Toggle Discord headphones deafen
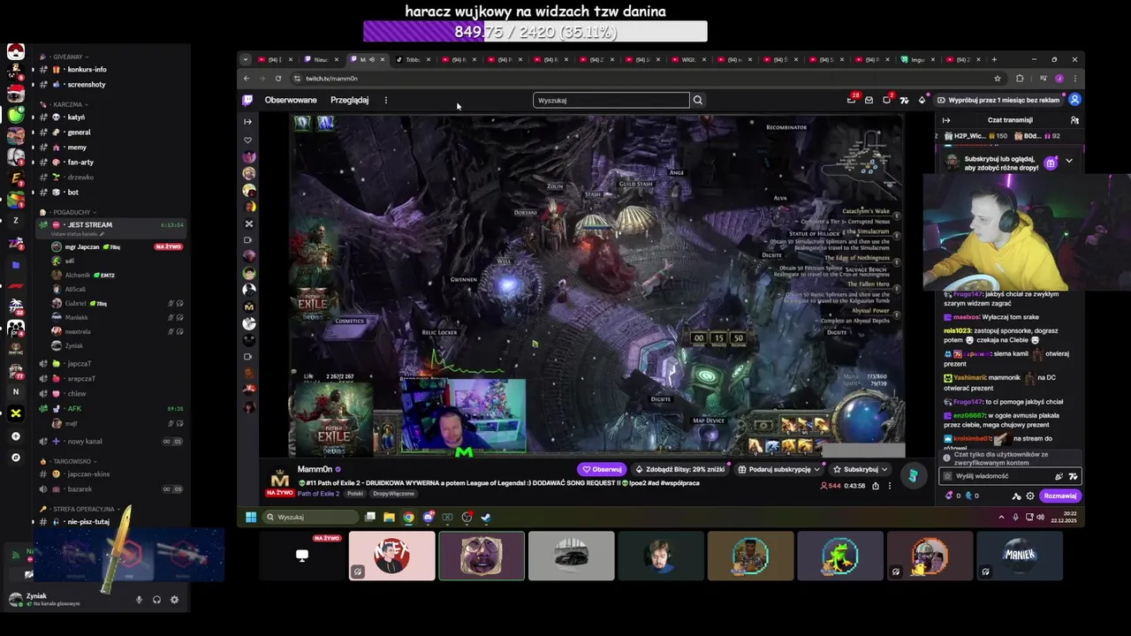This screenshot has height=636, width=1131. point(156,600)
